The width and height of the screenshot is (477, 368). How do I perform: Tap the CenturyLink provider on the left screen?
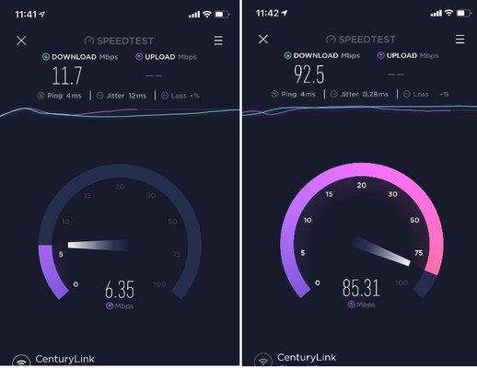64,359
